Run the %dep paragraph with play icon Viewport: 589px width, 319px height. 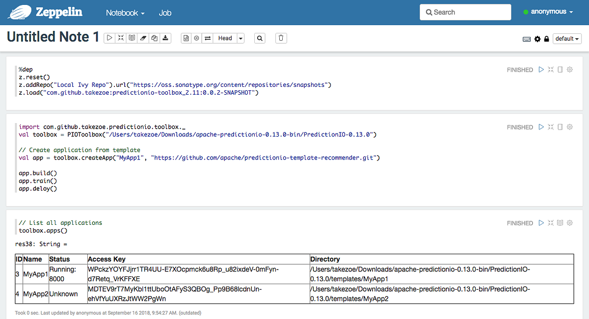[x=541, y=70]
